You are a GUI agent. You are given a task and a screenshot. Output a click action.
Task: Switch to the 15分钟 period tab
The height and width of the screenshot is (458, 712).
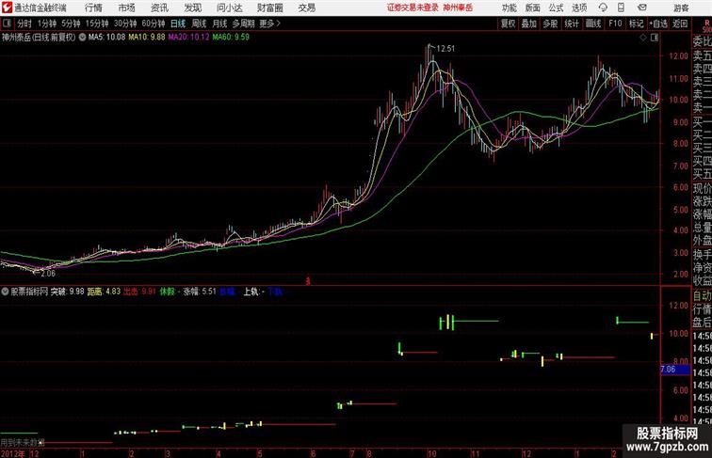pyautogui.click(x=97, y=24)
